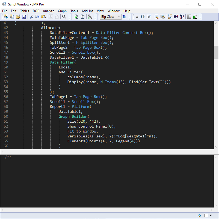Image resolution: width=219 pixels, height=219 pixels.
Task: Click the Open file folder icon
Action: (x=18, y=17)
